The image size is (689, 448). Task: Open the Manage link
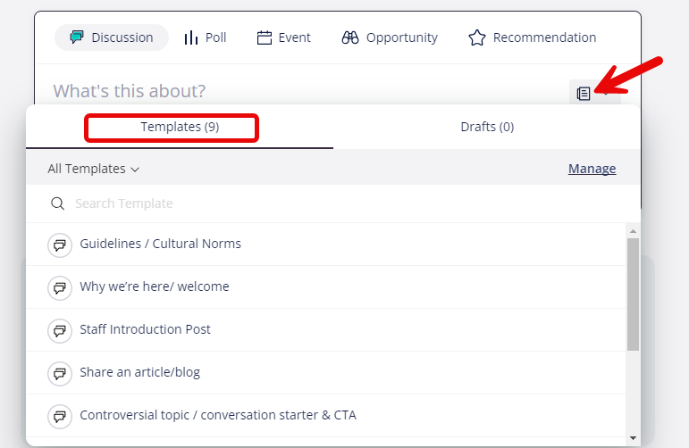pos(592,169)
